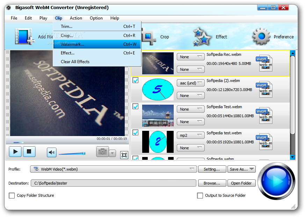Choose Clear All Effects menu entry
The image size is (305, 217).
coord(97,62)
